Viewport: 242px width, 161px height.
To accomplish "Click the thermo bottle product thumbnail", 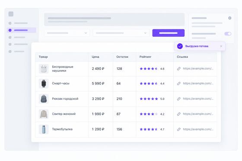I will pyautogui.click(x=44, y=129).
